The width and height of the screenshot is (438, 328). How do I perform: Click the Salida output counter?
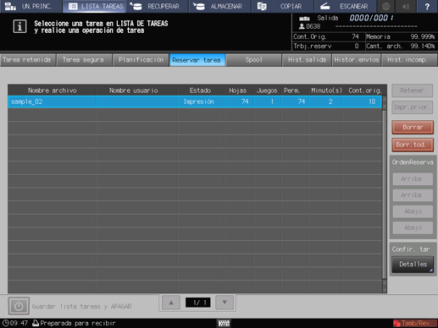tap(371, 18)
